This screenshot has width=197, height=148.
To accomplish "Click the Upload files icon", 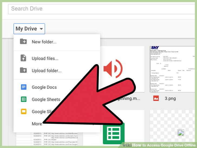I will pyautogui.click(x=23, y=58).
